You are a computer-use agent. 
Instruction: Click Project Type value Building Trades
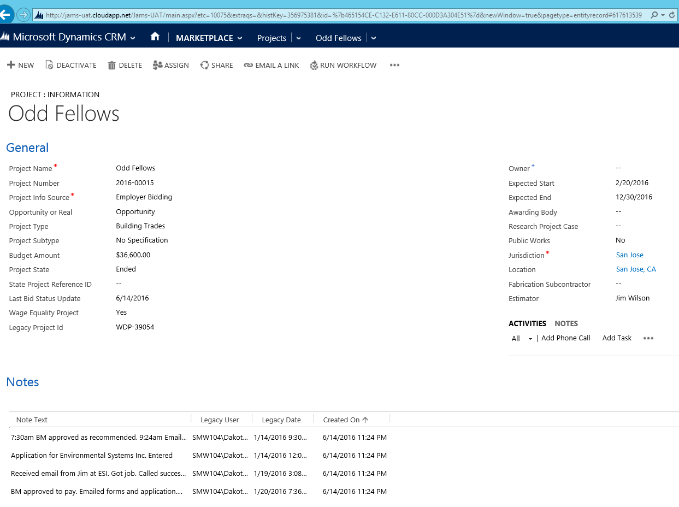point(140,226)
